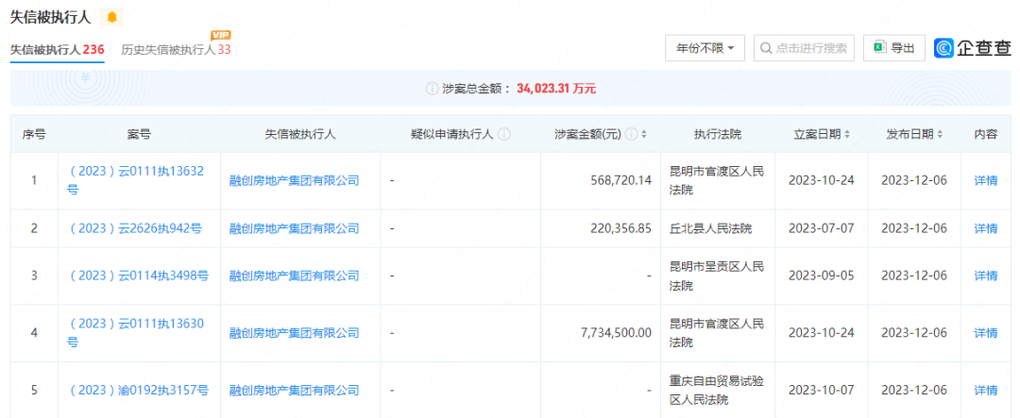Viewport: 1020px width, 418px height.
Task: Sort by 立案日期 using its sort arrows
Action: tap(846, 135)
